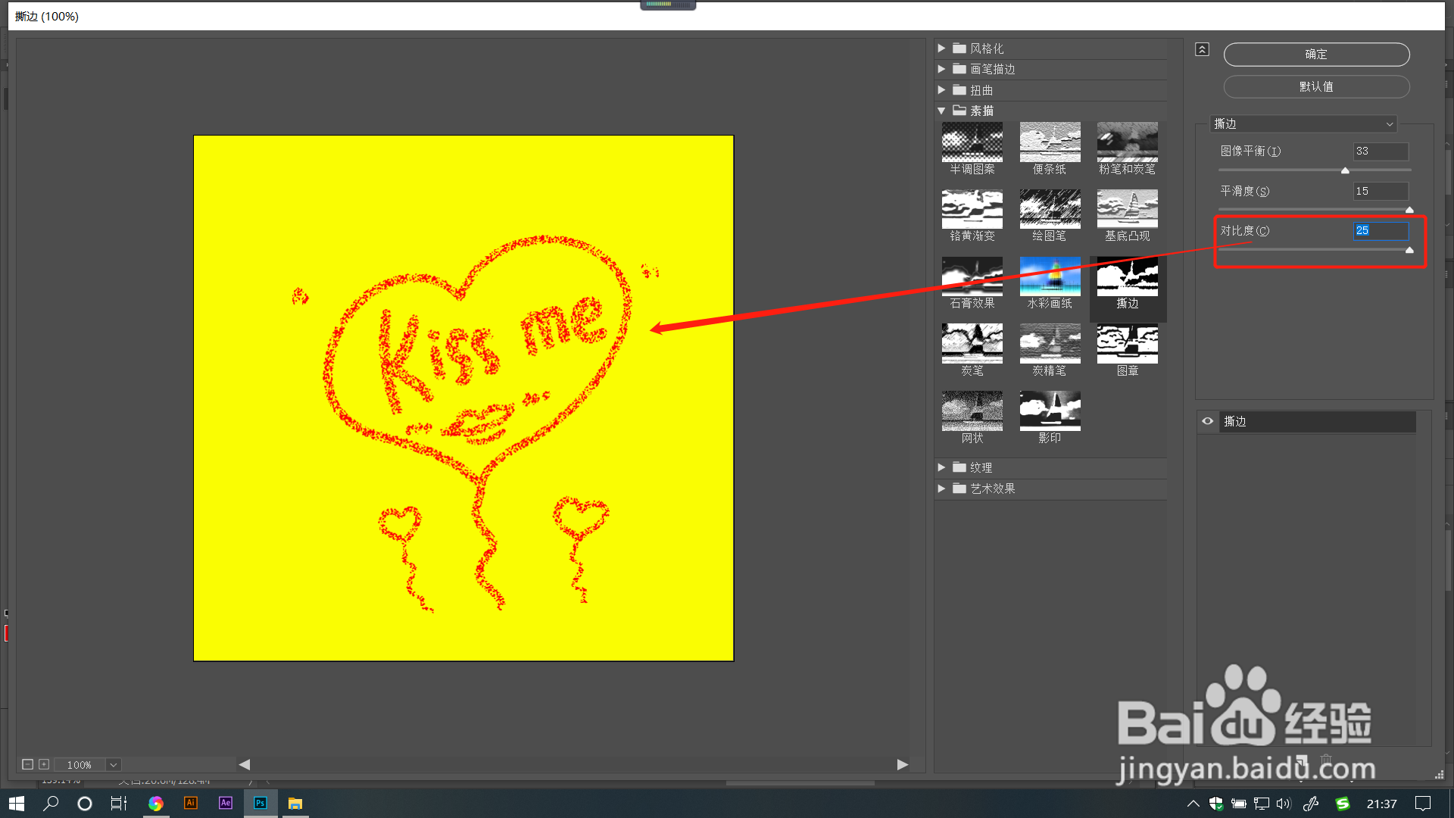Image resolution: width=1454 pixels, height=818 pixels.
Task: Adjust the 图像平衡 image balance slider
Action: (x=1345, y=170)
